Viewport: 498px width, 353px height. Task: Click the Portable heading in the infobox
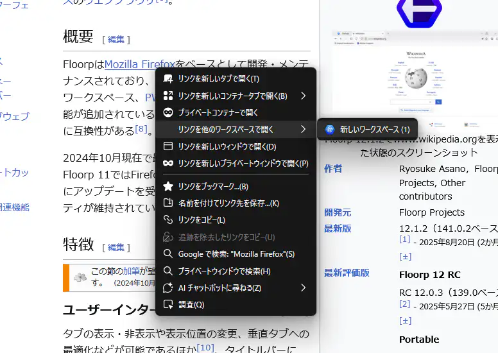pos(419,340)
